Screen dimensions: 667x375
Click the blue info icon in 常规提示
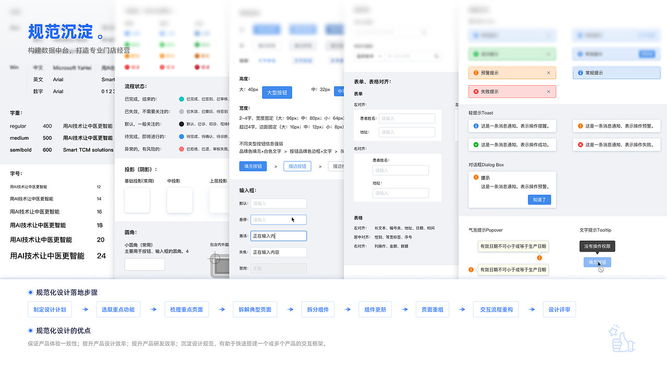coord(580,73)
